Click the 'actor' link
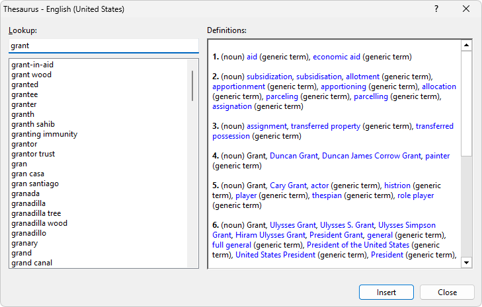The height and width of the screenshot is (307, 482). (x=320, y=186)
